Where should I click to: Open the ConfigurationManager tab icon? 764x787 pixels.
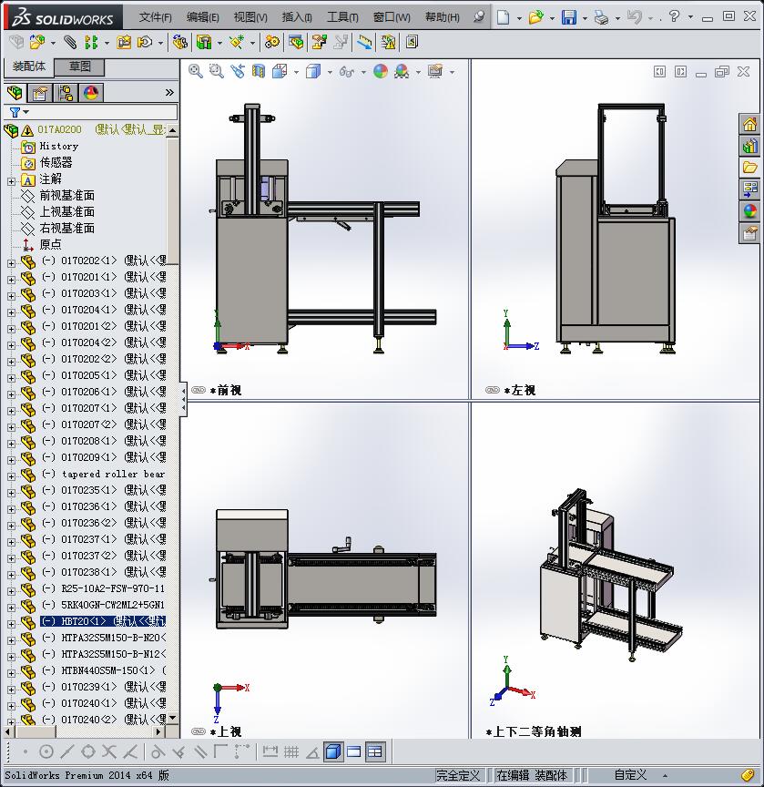coord(66,93)
